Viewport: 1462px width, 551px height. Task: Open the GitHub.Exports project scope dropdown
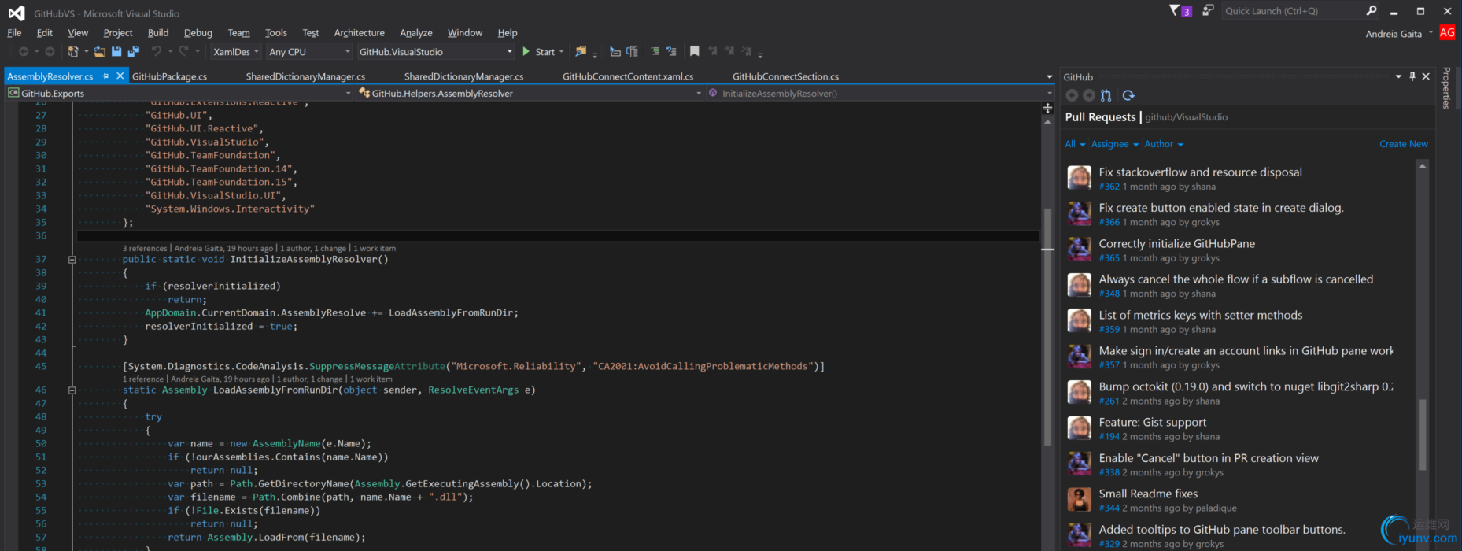(x=179, y=93)
